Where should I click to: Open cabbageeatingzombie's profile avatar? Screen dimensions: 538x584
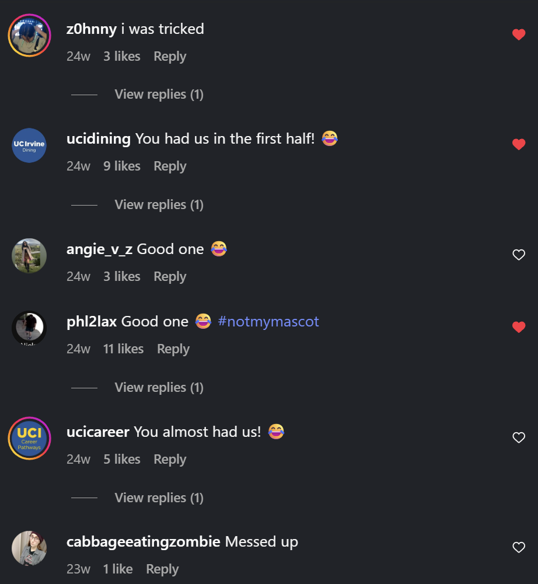point(29,548)
